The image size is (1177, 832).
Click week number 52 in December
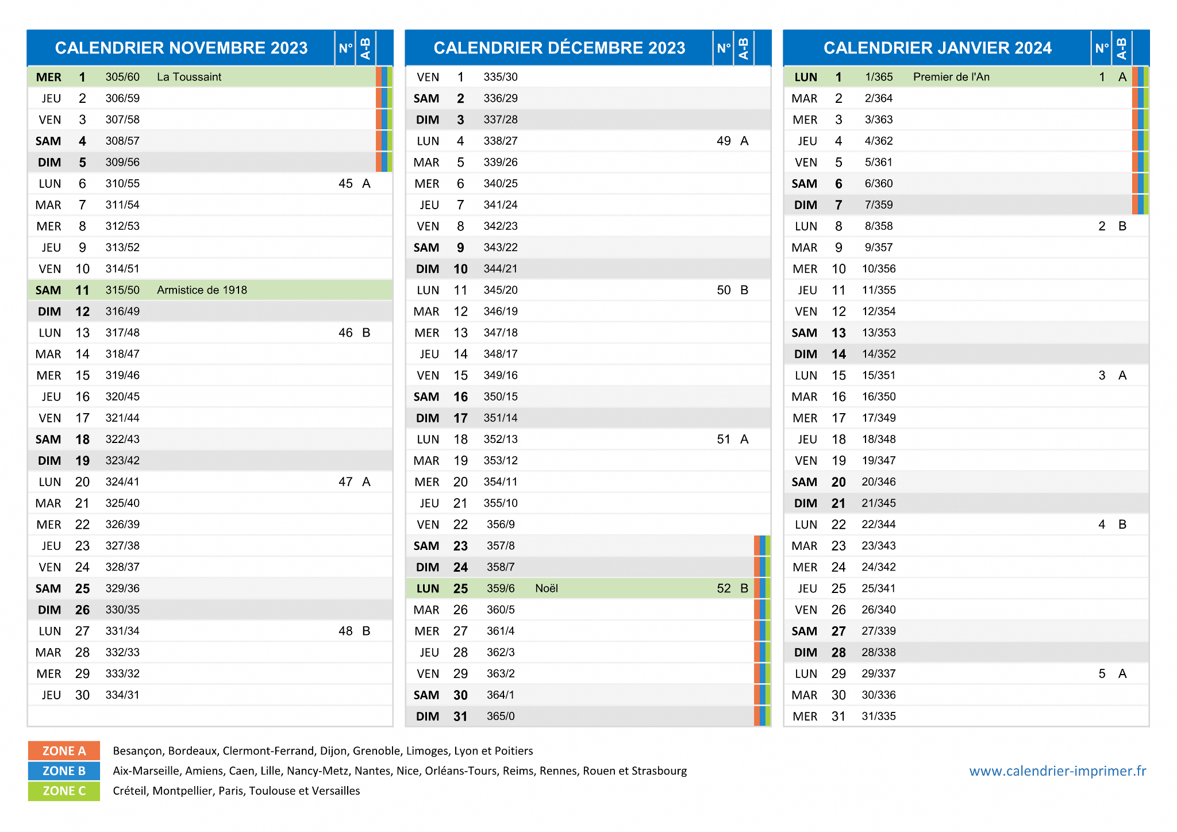point(724,588)
